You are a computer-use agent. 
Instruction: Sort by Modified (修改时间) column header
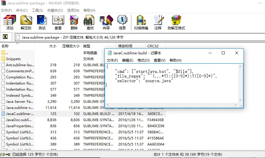[x=131, y=46]
